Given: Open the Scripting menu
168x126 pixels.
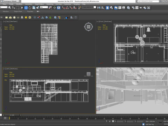Looking at the screenshot, I should pyautogui.click(x=77, y=4).
